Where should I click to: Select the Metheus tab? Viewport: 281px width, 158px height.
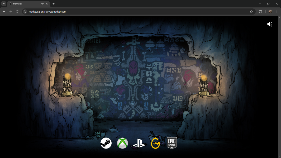pos(29,4)
